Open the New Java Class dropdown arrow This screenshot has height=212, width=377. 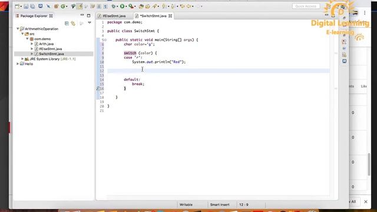point(67,6)
